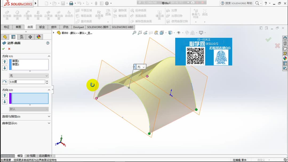Toggle the 方向 2 downward direction arrow
The image size is (288, 162).
(x=5, y=101)
